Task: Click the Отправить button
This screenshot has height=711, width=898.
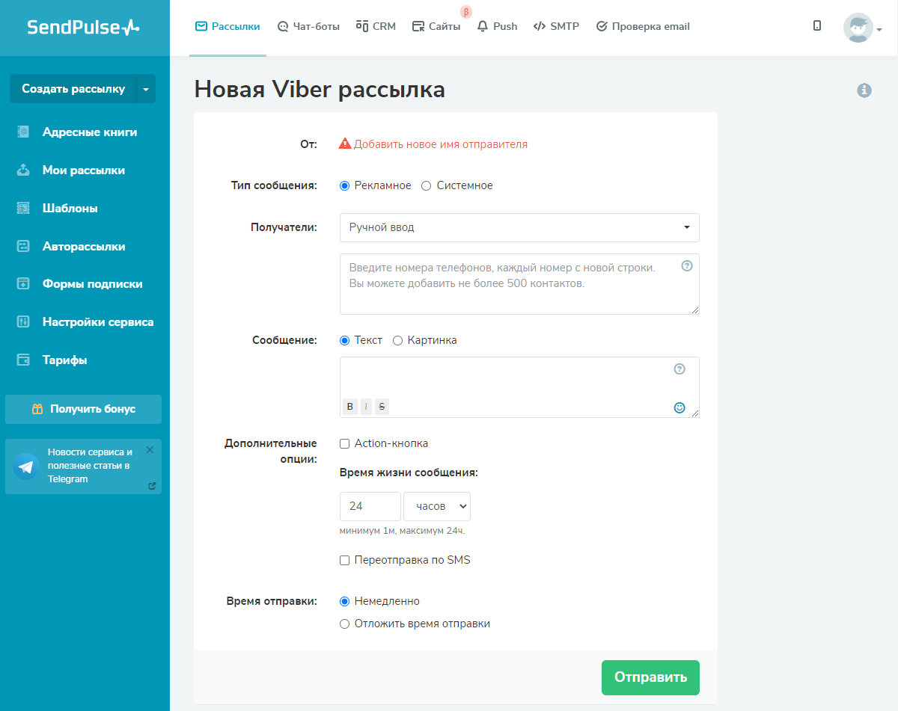Action: pyautogui.click(x=650, y=677)
